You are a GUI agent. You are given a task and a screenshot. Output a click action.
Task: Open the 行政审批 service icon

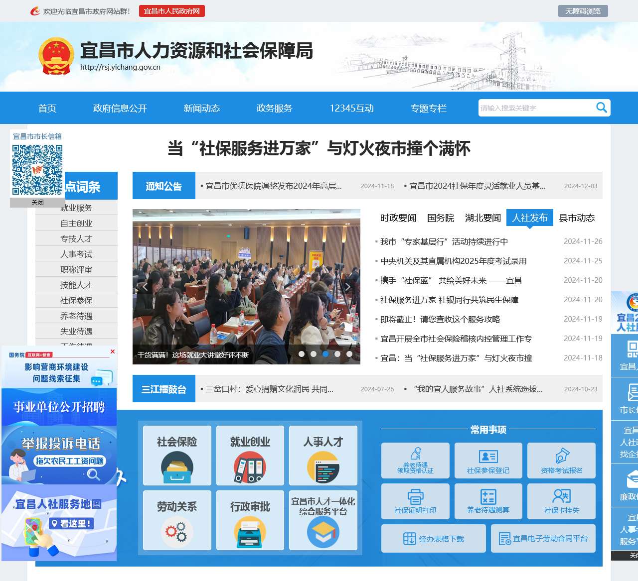tap(250, 531)
